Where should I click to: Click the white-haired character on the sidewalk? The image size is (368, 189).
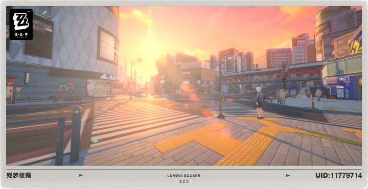tap(260, 103)
